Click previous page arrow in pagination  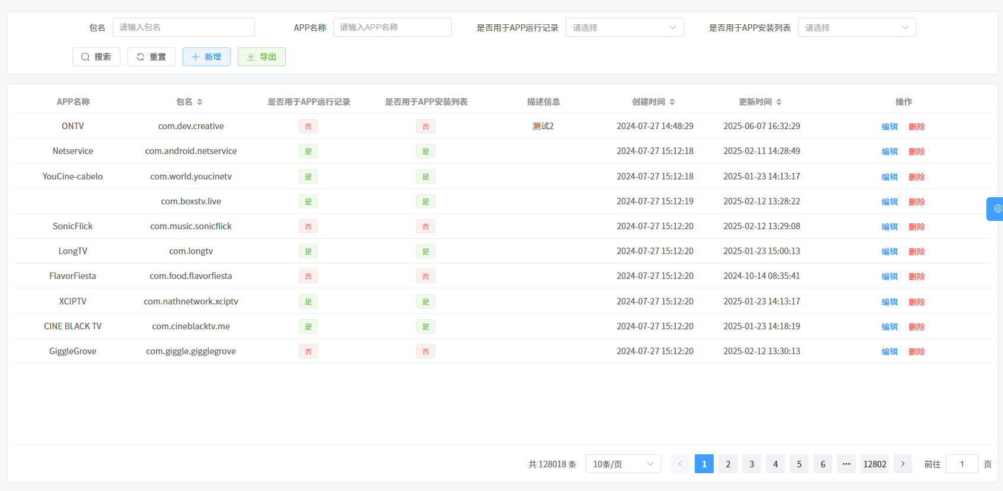click(681, 464)
